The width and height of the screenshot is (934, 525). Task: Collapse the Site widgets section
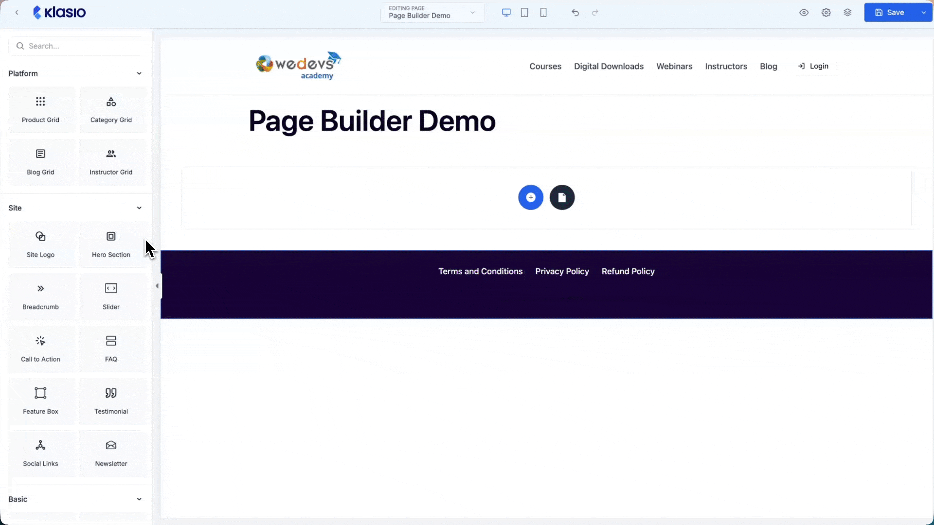click(x=140, y=208)
